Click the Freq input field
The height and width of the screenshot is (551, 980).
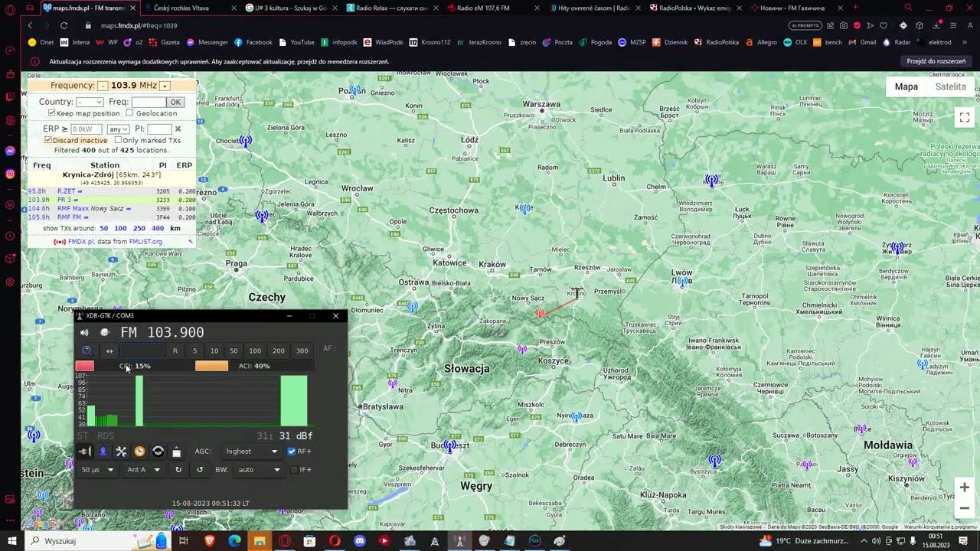click(149, 102)
